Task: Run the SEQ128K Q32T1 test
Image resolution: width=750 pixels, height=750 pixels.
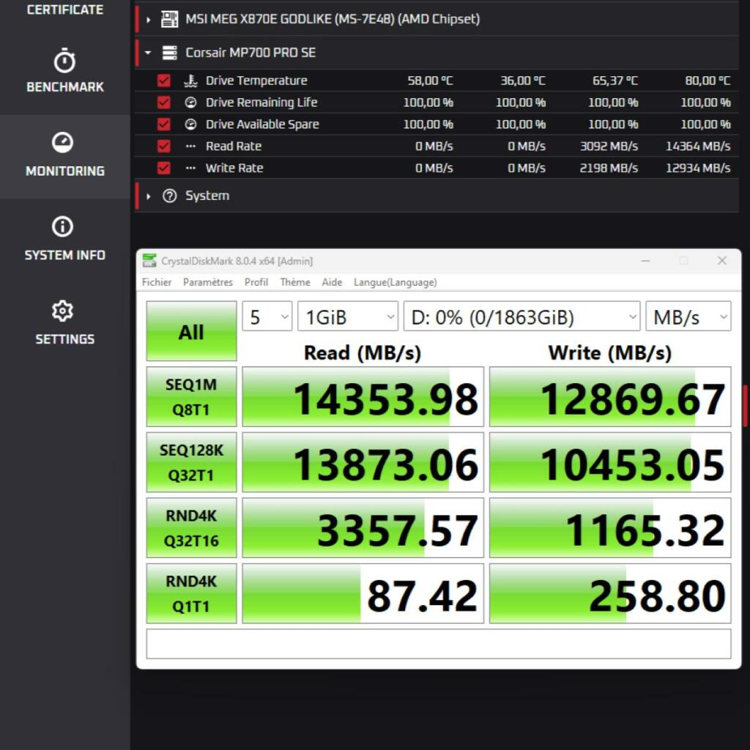Action: (x=191, y=463)
